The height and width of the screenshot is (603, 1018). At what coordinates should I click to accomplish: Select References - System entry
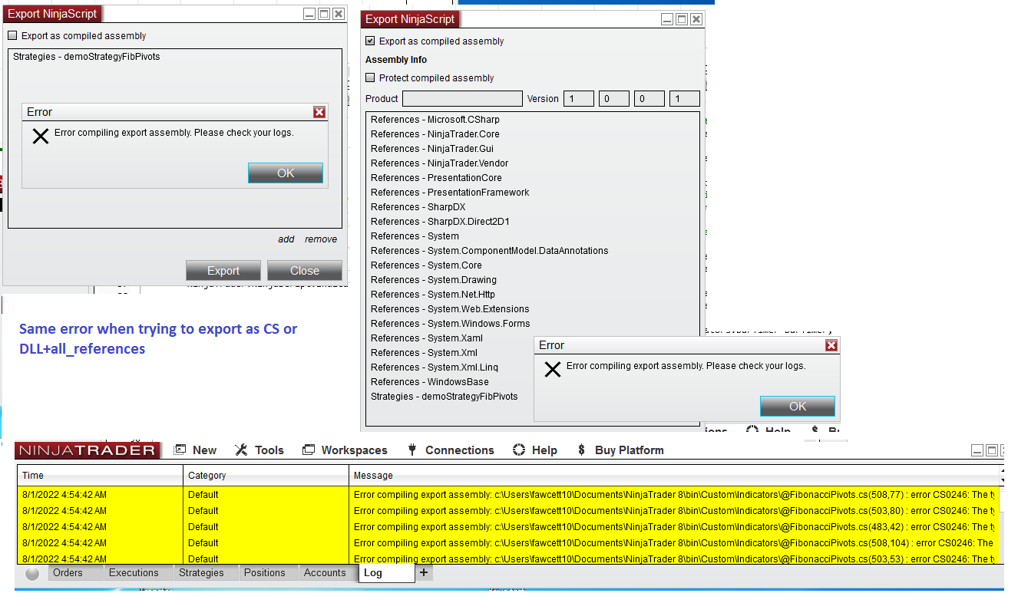pos(415,236)
